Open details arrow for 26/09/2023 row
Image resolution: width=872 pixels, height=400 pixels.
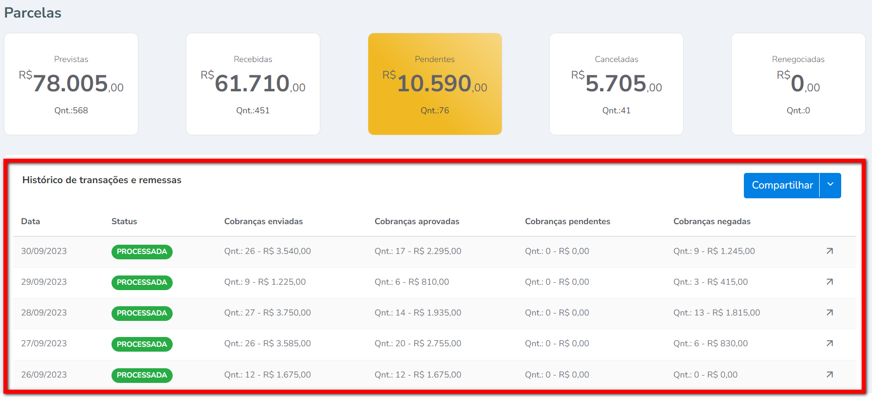coord(829,375)
